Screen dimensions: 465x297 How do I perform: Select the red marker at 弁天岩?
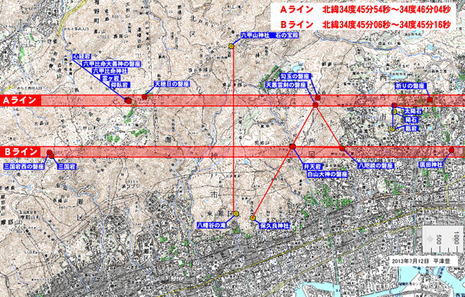tap(292, 147)
